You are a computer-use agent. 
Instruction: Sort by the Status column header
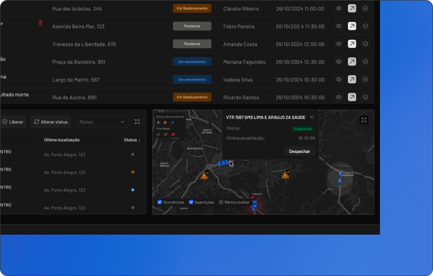point(133,140)
